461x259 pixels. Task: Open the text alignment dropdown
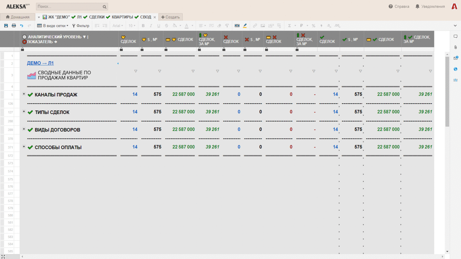202,26
